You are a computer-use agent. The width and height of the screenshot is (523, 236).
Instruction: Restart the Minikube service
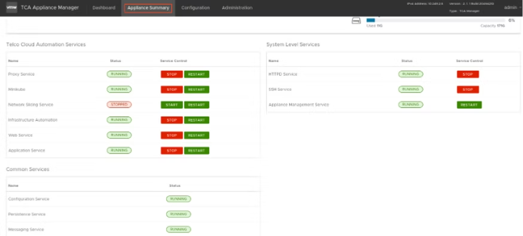click(x=197, y=90)
